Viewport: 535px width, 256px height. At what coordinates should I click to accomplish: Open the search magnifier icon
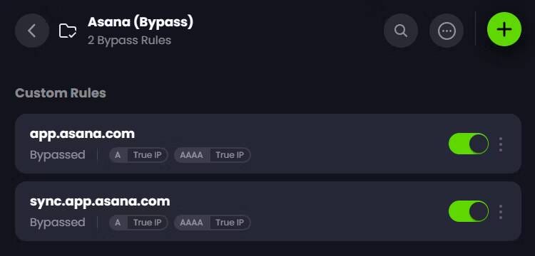401,31
